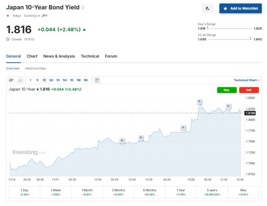Open the News & Analysis tab
This screenshot has height=206, width=267.
point(59,56)
